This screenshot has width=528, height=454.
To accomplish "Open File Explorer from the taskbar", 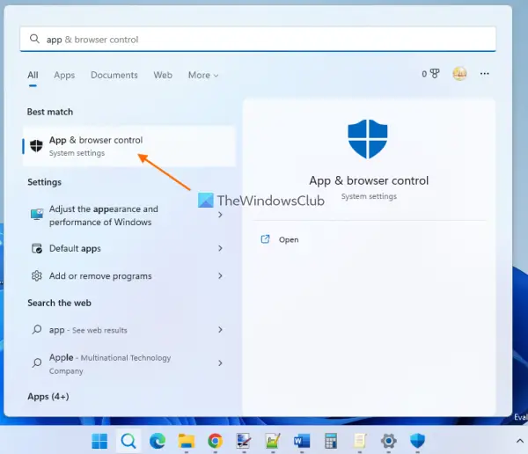I will pos(187,441).
